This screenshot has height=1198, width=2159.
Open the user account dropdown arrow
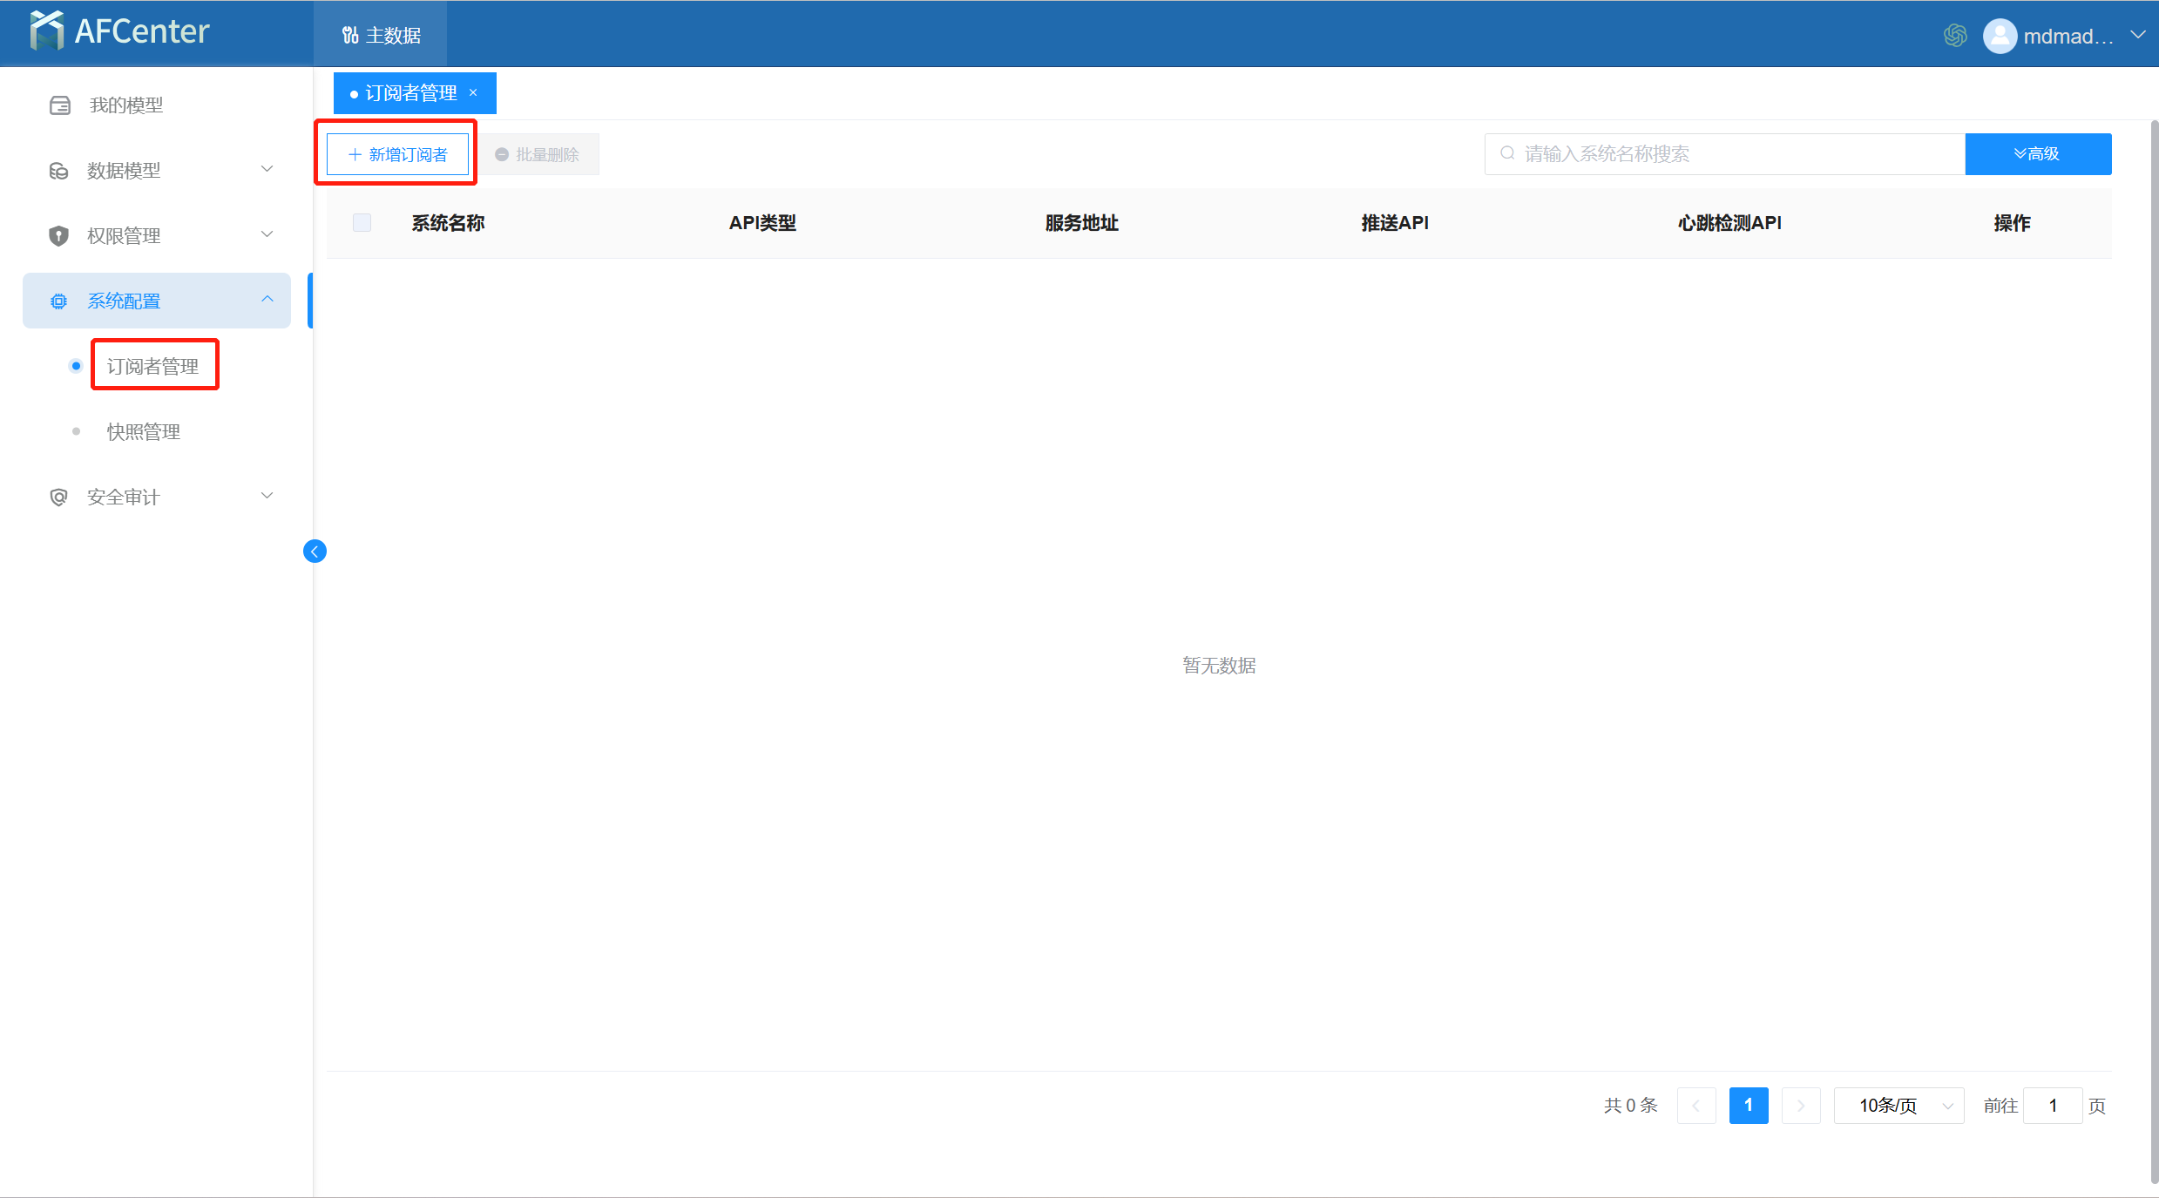point(2137,35)
